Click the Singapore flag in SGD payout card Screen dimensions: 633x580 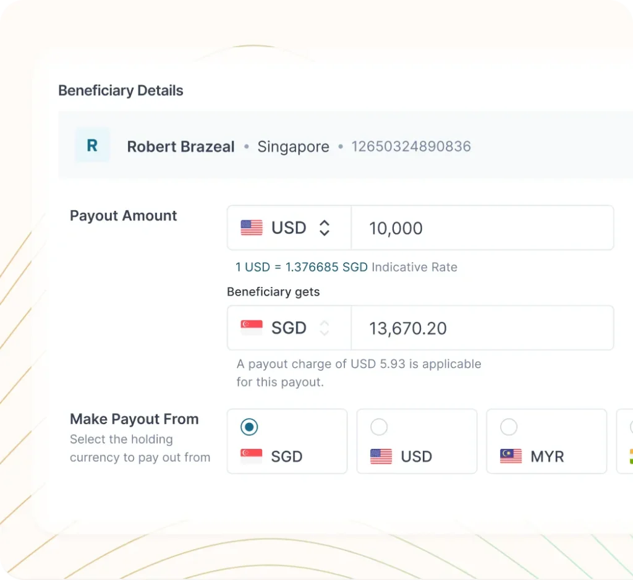pos(252,456)
